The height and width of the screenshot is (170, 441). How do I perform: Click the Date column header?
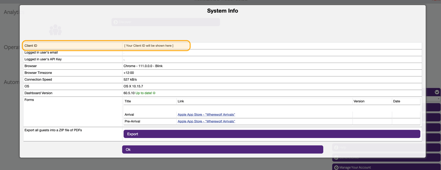tap(397, 101)
